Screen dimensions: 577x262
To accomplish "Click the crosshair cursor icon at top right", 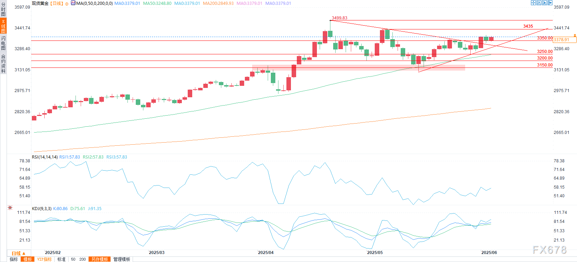I will pyautogui.click(x=533, y=3).
